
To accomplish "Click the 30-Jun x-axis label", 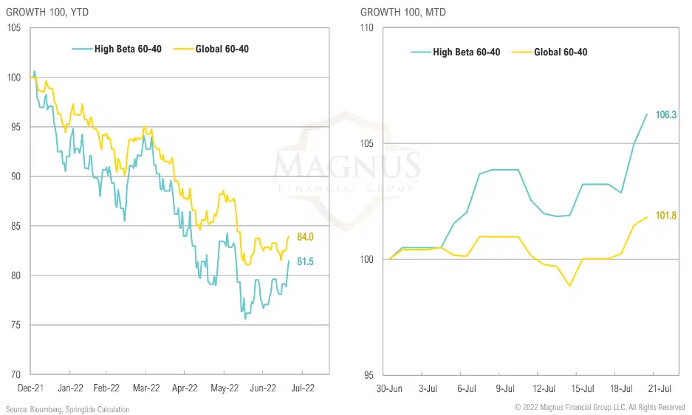I will 389,387.
